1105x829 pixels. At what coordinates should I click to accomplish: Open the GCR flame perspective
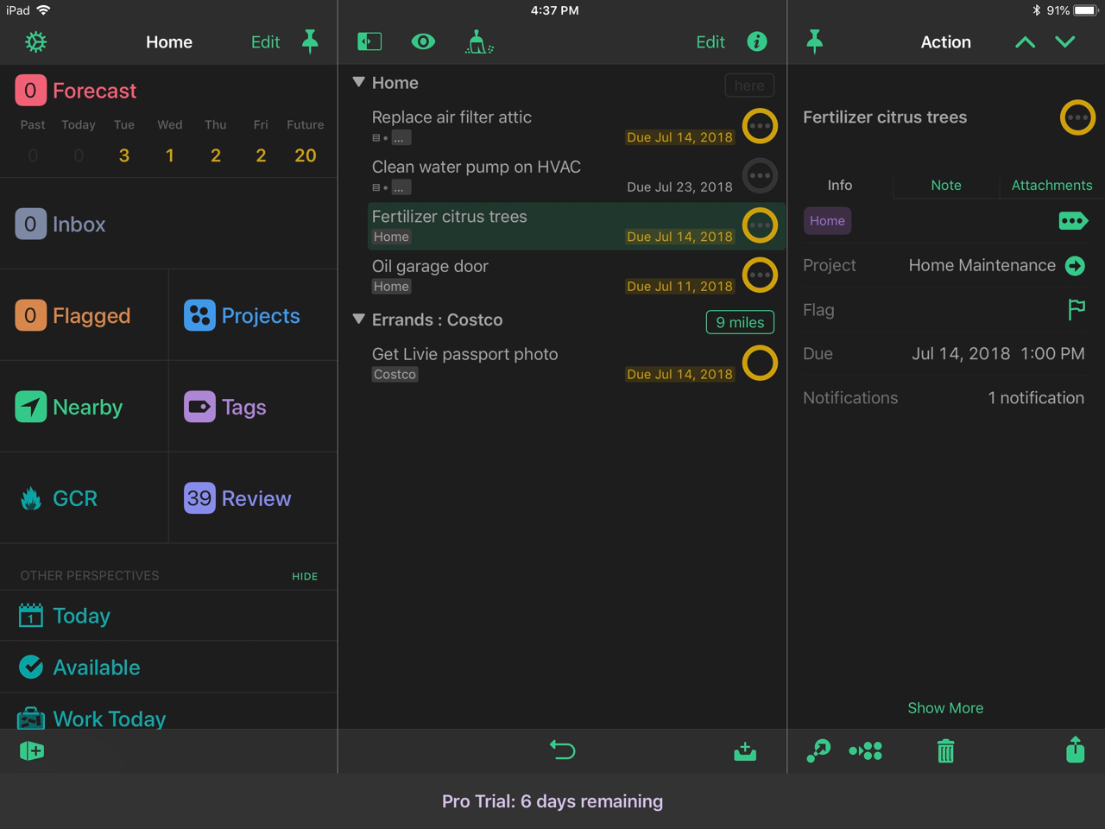(x=58, y=499)
